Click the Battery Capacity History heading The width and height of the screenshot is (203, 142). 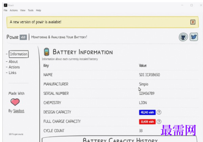click(x=120, y=140)
